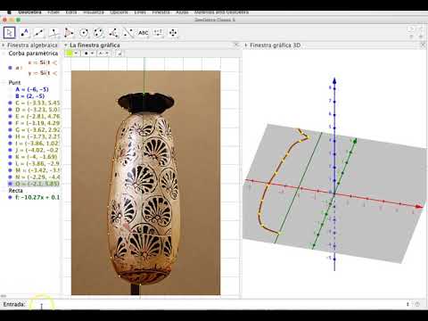Image resolution: width=428 pixels, height=321 pixels.
Task: Select the Line through two points tool
Action: click(x=39, y=33)
